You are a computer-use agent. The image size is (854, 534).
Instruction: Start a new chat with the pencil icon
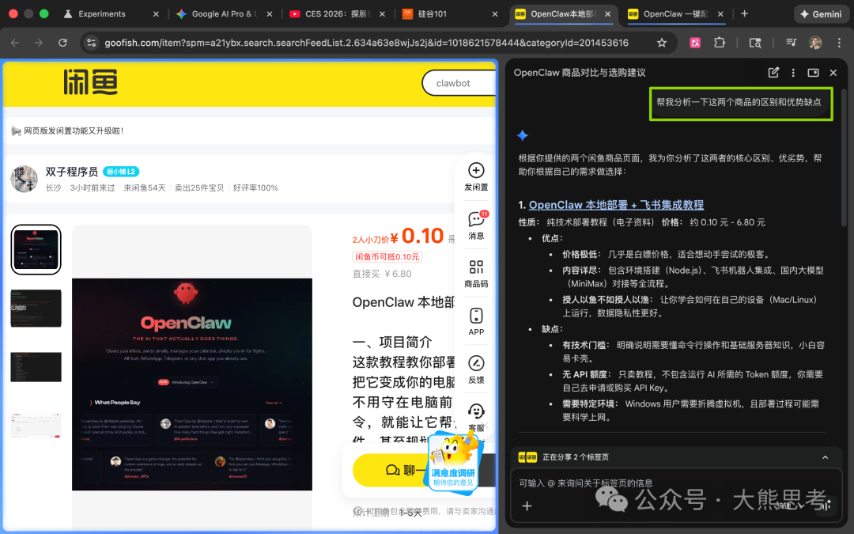[x=773, y=72]
